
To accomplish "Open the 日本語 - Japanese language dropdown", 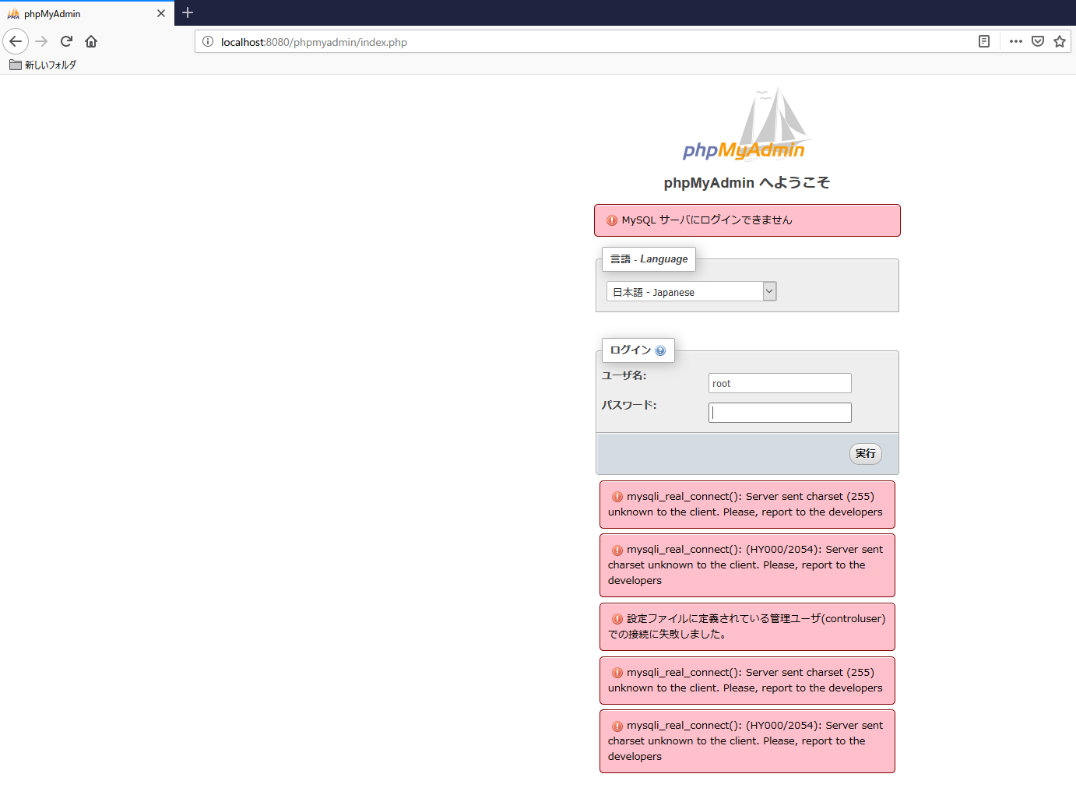I will pyautogui.click(x=685, y=291).
